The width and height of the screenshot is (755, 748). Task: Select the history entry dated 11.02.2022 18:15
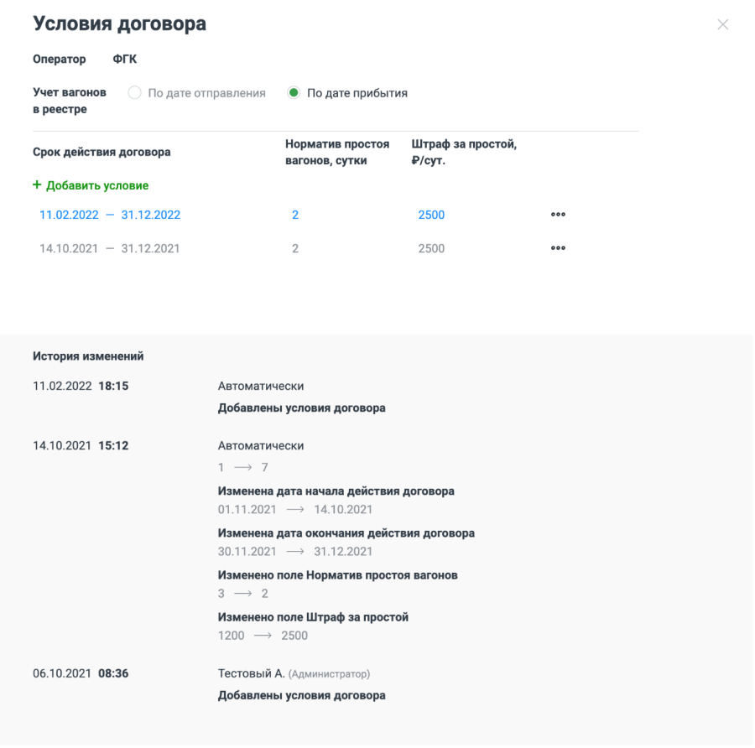pyautogui.click(x=81, y=387)
